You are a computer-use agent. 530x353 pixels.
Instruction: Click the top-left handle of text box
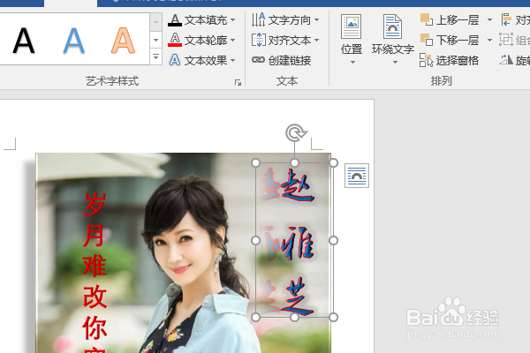(x=256, y=163)
